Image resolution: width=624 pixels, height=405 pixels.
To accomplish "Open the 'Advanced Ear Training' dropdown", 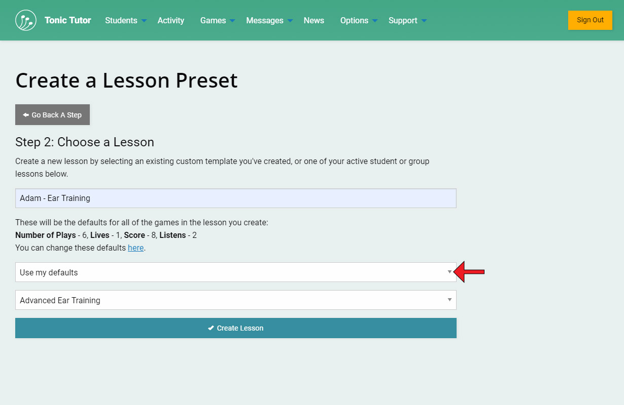I will click(x=236, y=300).
